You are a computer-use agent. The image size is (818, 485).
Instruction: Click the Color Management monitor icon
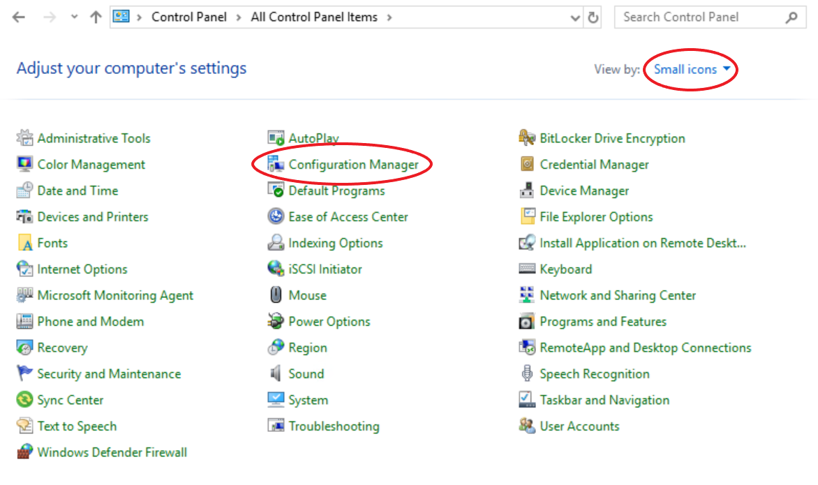pos(24,164)
